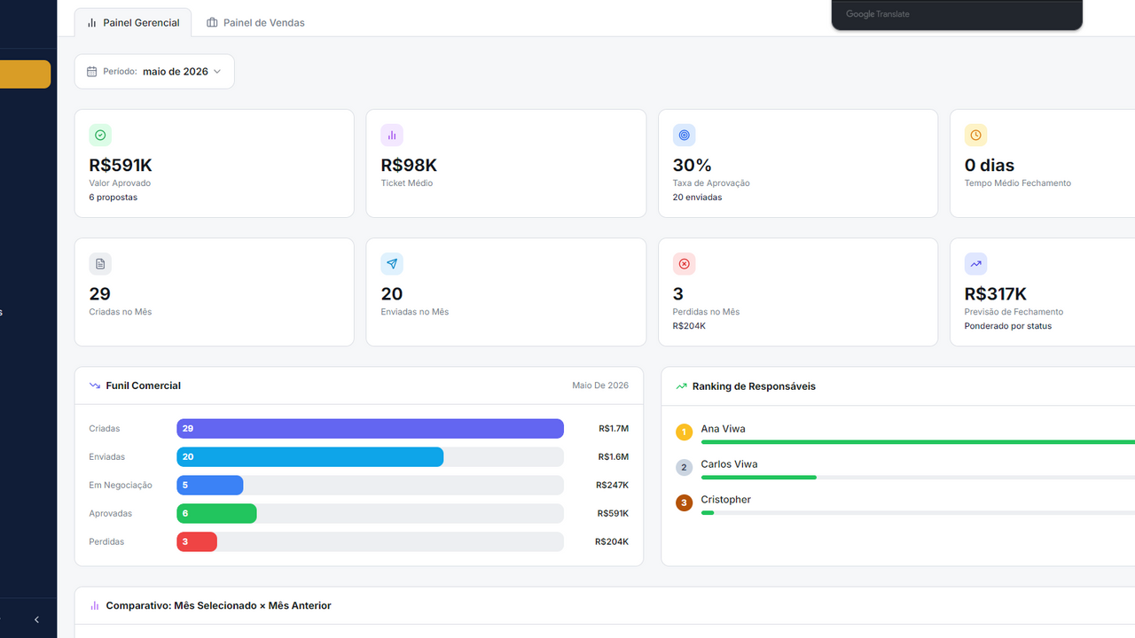Click the briefcase icon on Painel de Vendas tab

(x=212, y=23)
